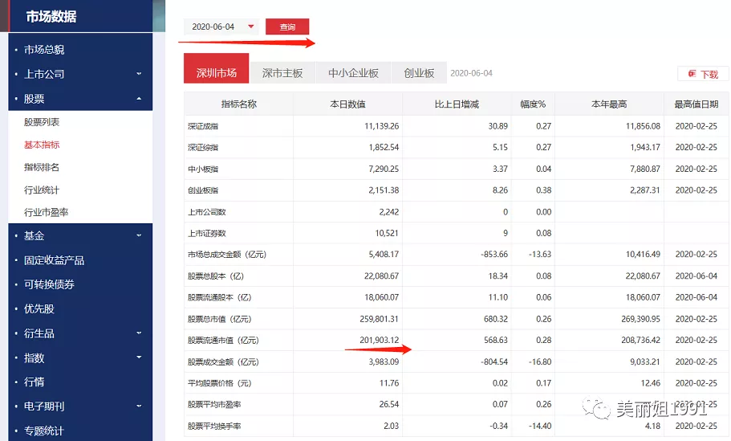
Task: Open the 指标排名 submenu link
Action: (42, 167)
